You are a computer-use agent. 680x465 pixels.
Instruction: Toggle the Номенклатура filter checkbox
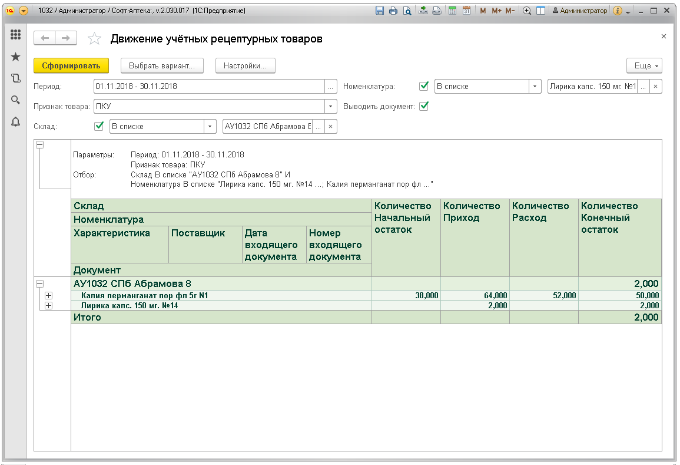point(423,86)
